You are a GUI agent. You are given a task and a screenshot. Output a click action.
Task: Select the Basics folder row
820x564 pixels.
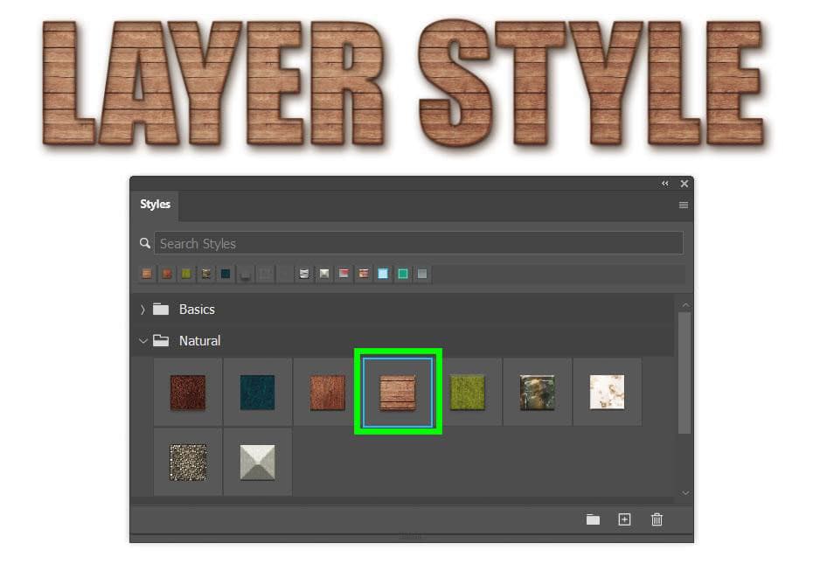[197, 310]
